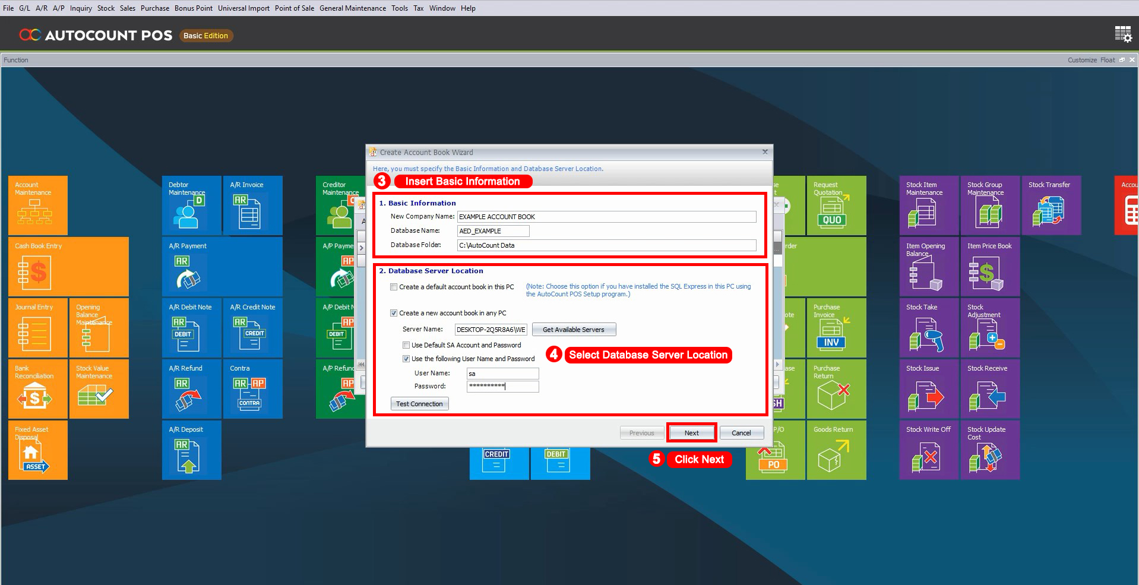
Task: Click the Next button in wizard
Action: click(692, 433)
